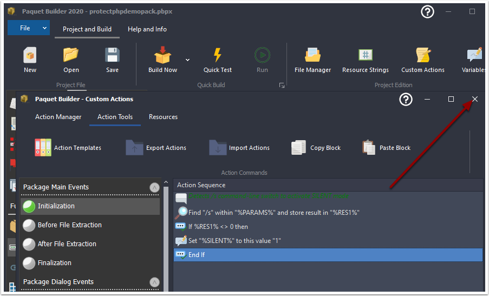Collapse the Package Main Events section
Viewport: 489px width, 296px height.
[x=154, y=187]
